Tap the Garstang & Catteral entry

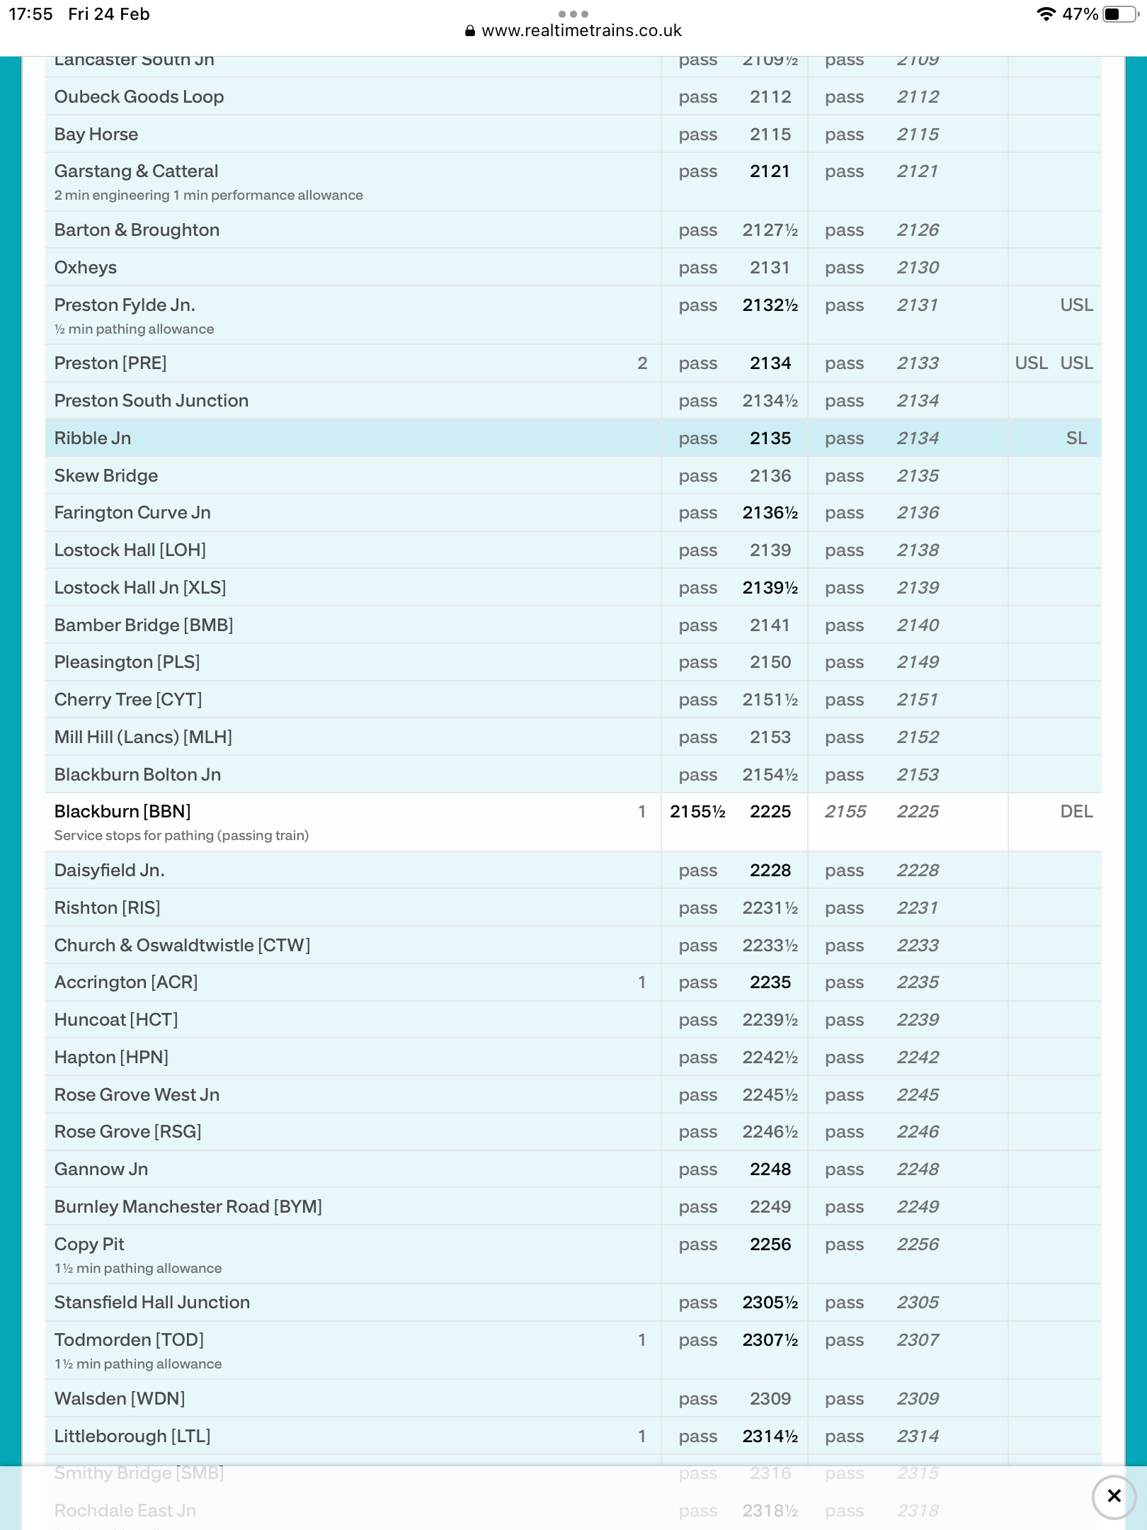click(136, 171)
